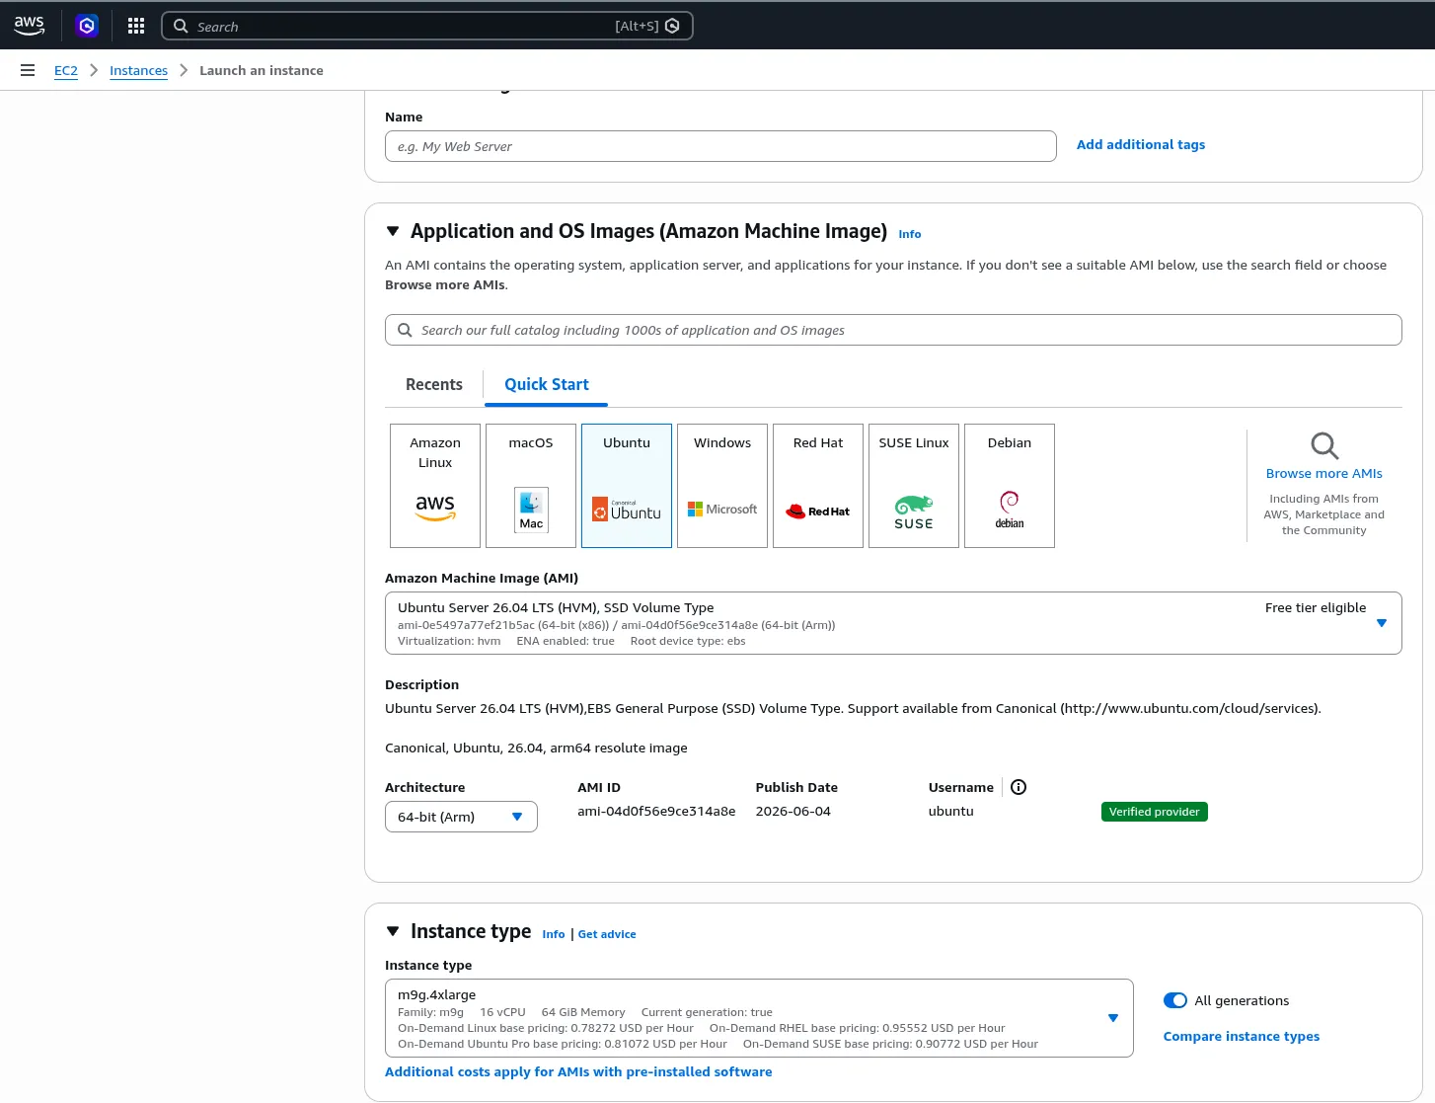
Task: Select the Debian AMI tile
Action: click(x=1010, y=486)
